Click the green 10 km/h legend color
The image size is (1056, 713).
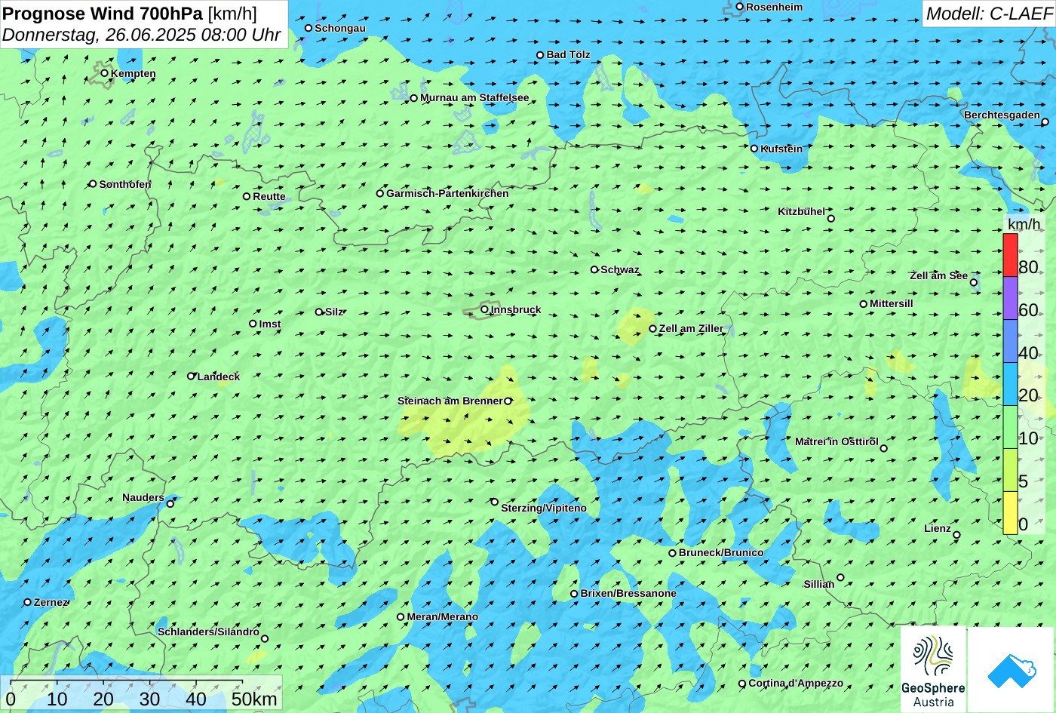click(1010, 427)
